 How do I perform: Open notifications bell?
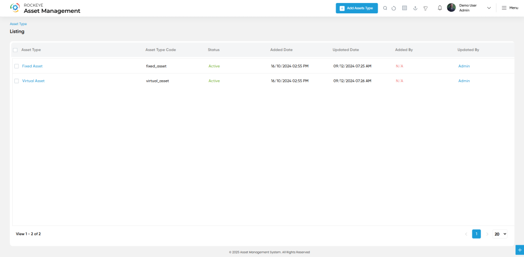(440, 8)
